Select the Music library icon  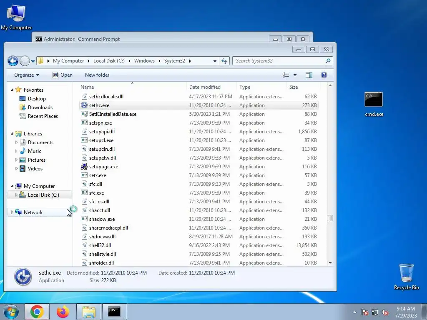pyautogui.click(x=23, y=151)
